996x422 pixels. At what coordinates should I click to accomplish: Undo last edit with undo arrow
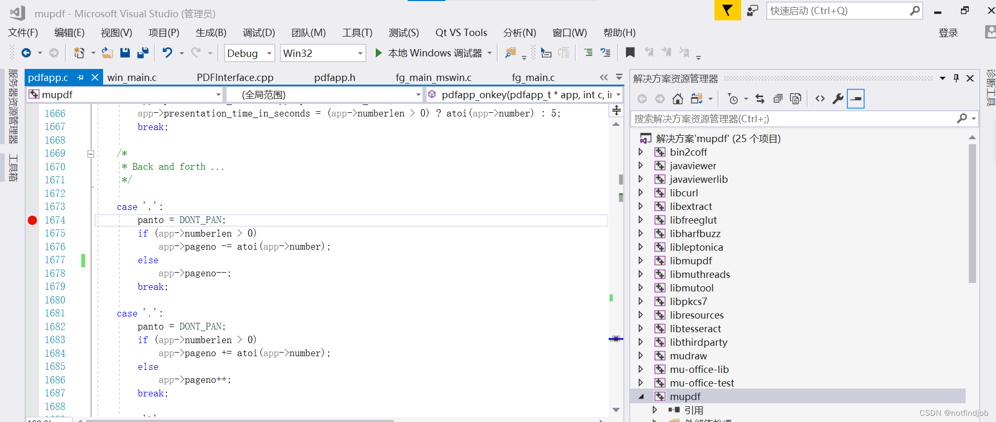tap(167, 53)
